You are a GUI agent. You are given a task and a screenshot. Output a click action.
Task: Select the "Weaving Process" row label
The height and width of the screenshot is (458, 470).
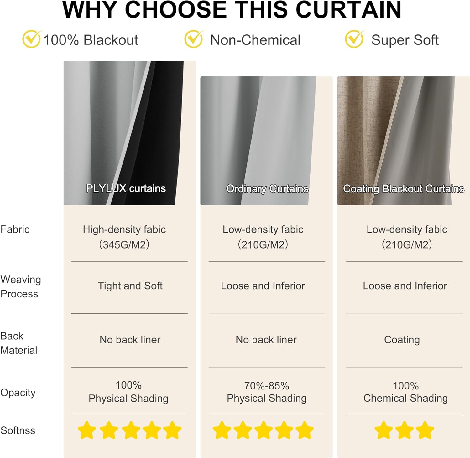tap(20, 286)
